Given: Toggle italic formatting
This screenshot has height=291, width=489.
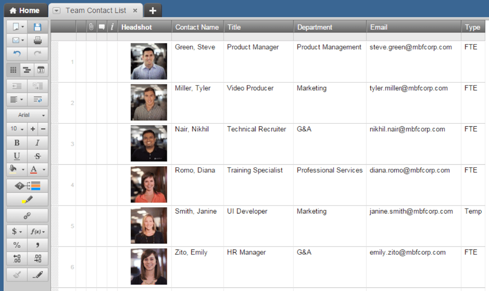Looking at the screenshot, I should click(x=38, y=143).
